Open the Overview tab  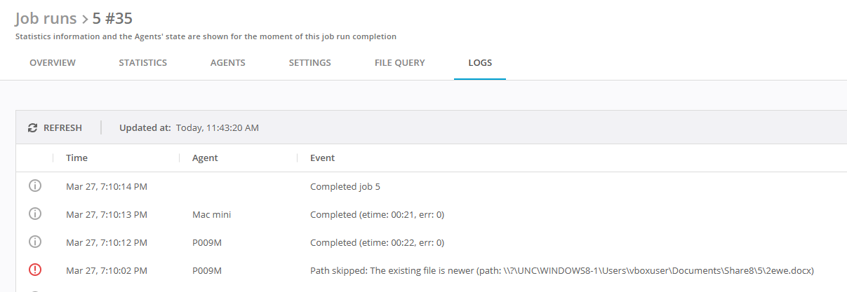pos(53,63)
